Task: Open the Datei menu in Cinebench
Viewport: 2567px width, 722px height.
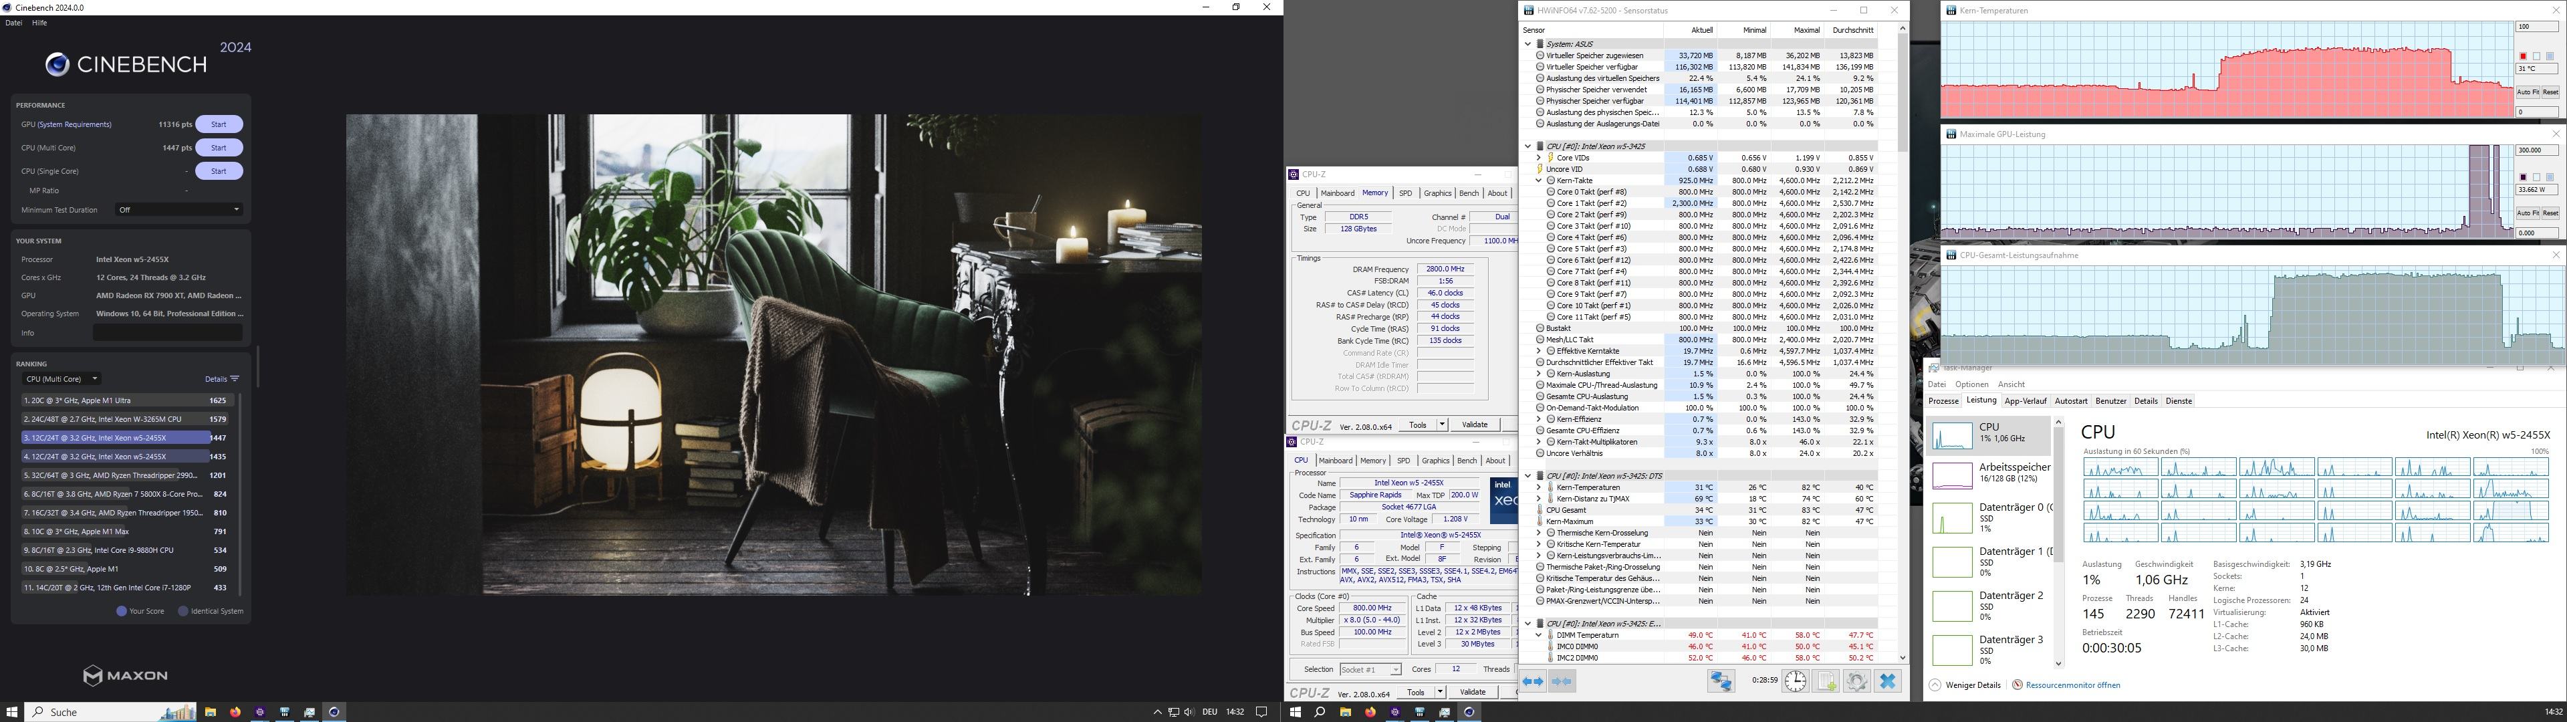Action: [x=14, y=23]
